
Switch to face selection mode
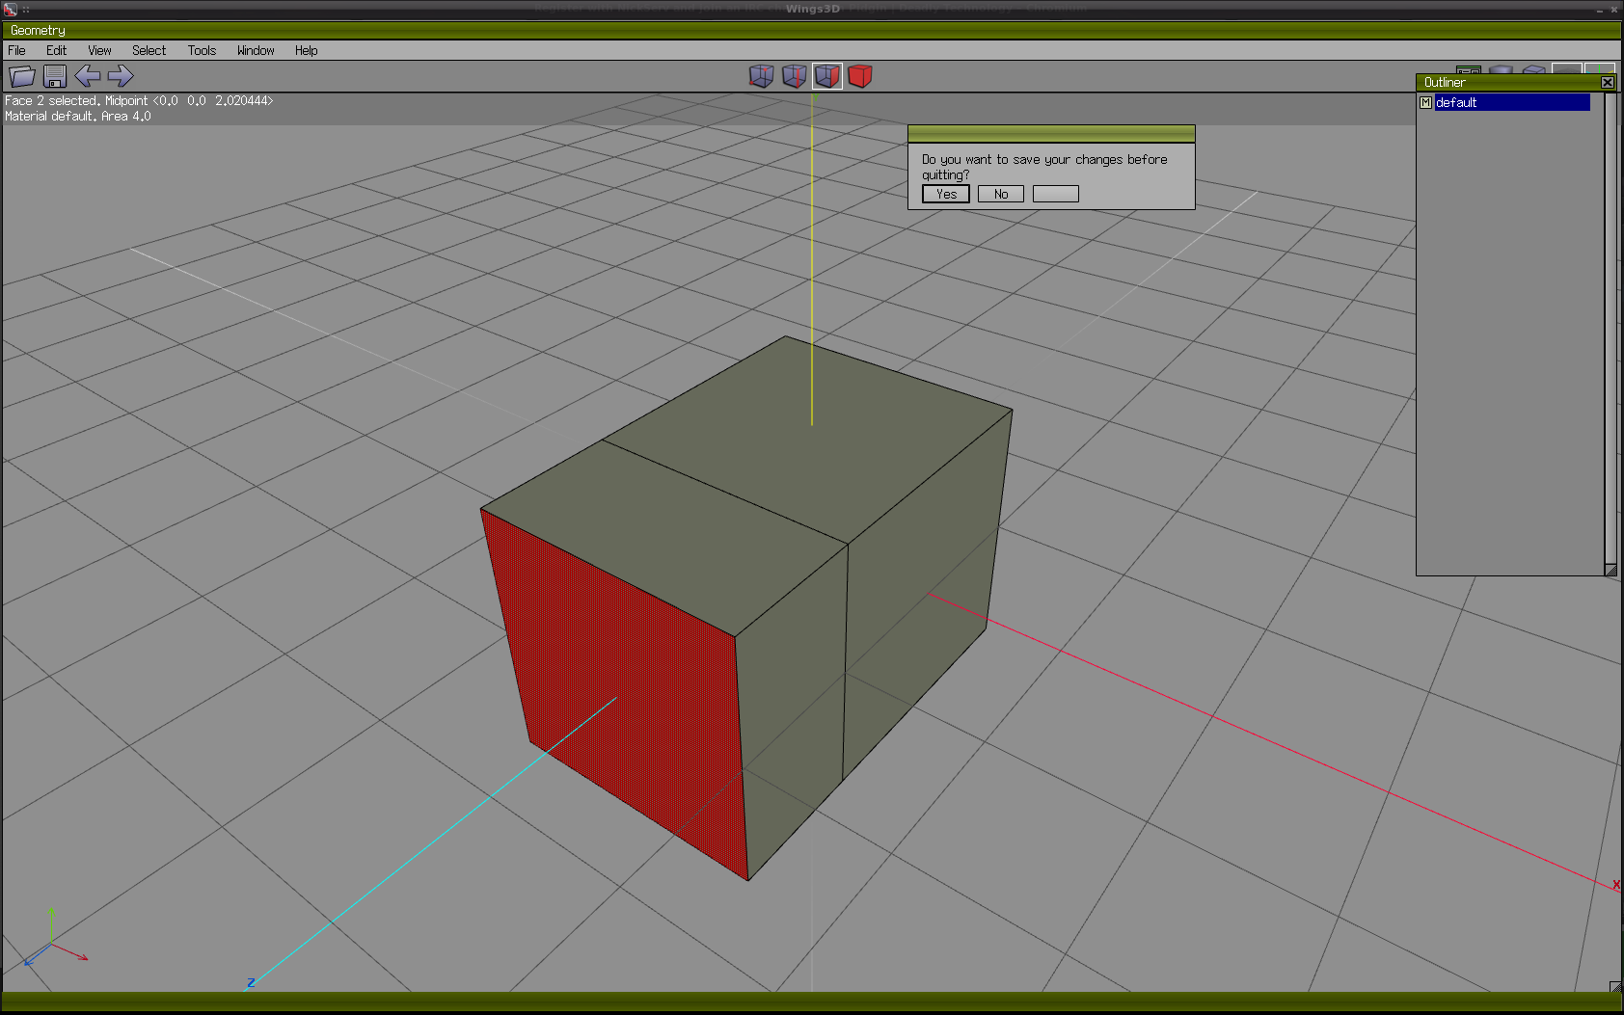pyautogui.click(x=827, y=76)
